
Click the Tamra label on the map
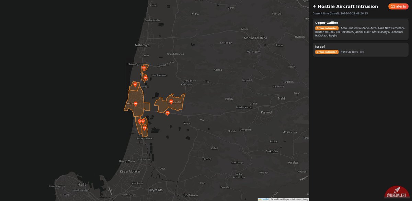207,159
